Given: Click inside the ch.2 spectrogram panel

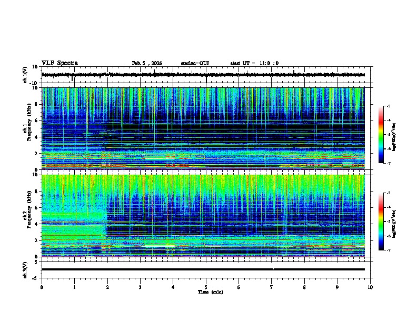Looking at the screenshot, I should pos(203,216).
